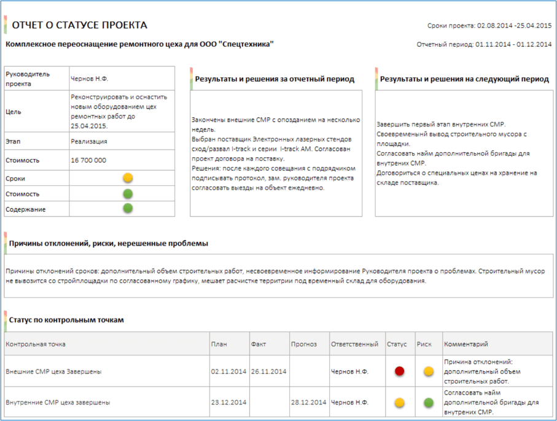Image resolution: width=557 pixels, height=421 pixels.
Task: Select the "Реализация" stage value
Action: pyautogui.click(x=89, y=141)
